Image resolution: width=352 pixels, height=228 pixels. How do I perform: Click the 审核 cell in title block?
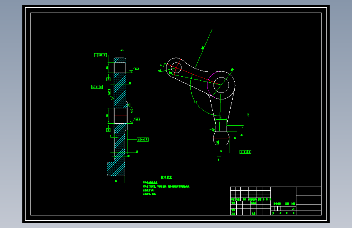click(233, 210)
